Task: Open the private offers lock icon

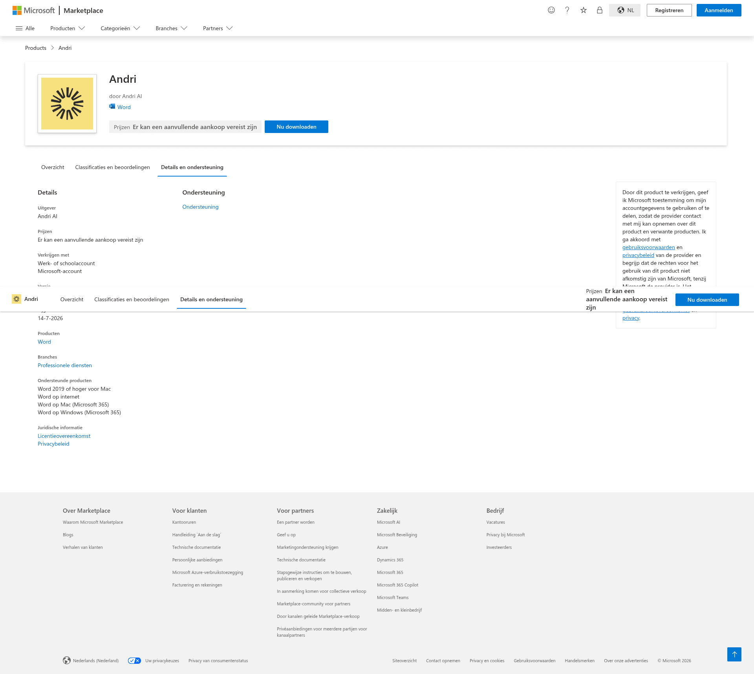Action: [600, 10]
